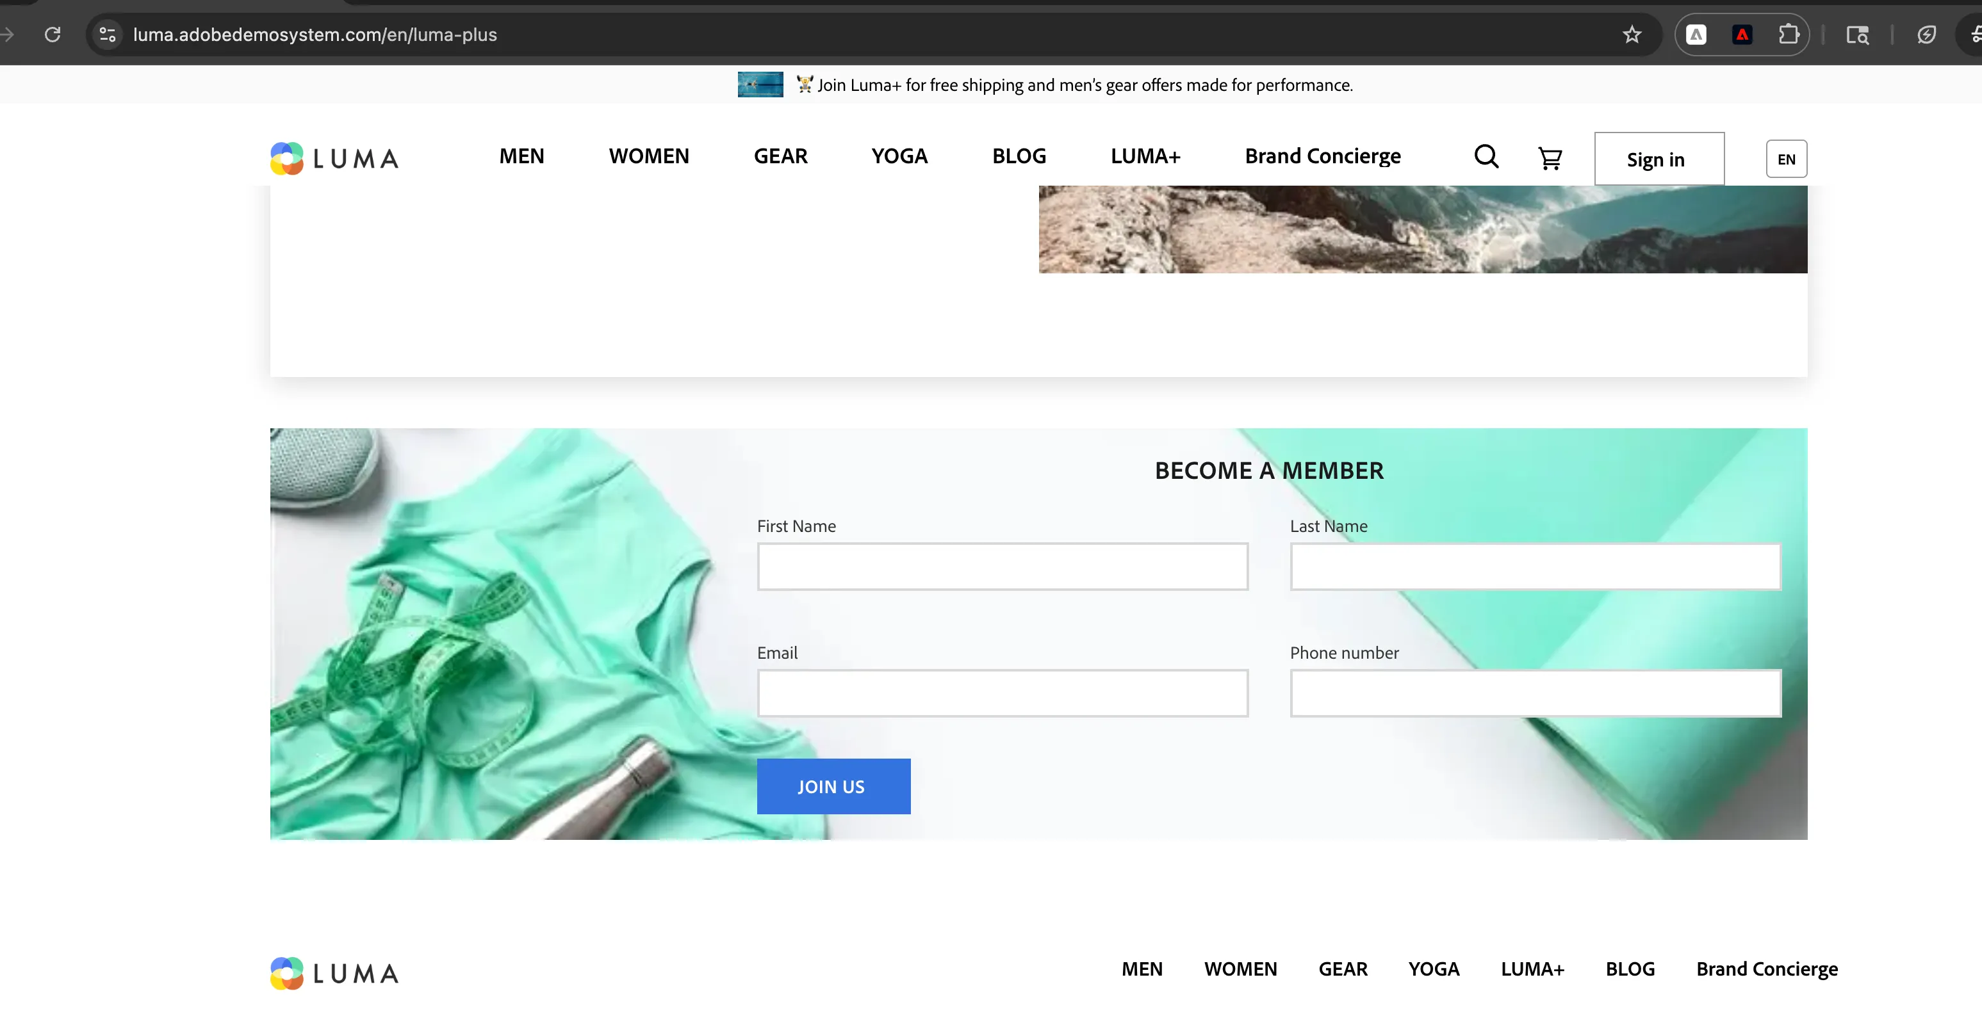Click the JOIN US button

click(833, 786)
